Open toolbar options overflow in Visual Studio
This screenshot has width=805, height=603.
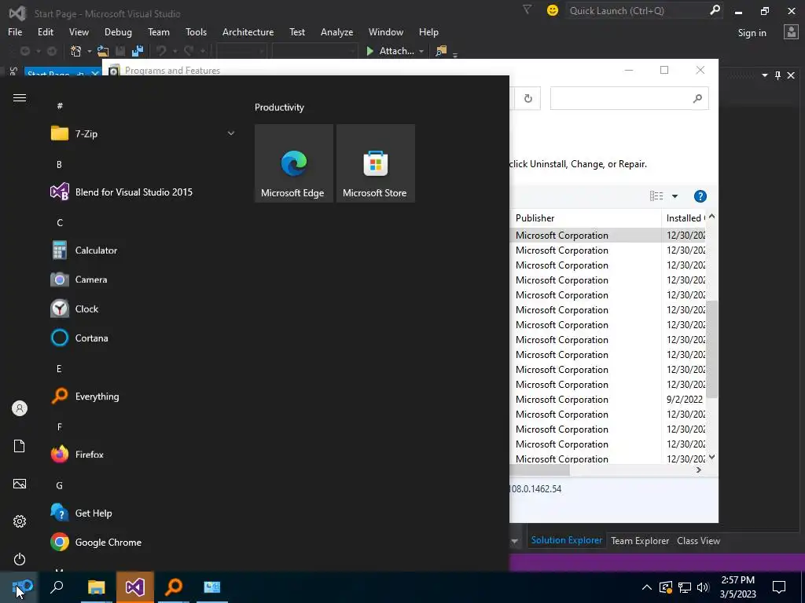[x=455, y=54]
